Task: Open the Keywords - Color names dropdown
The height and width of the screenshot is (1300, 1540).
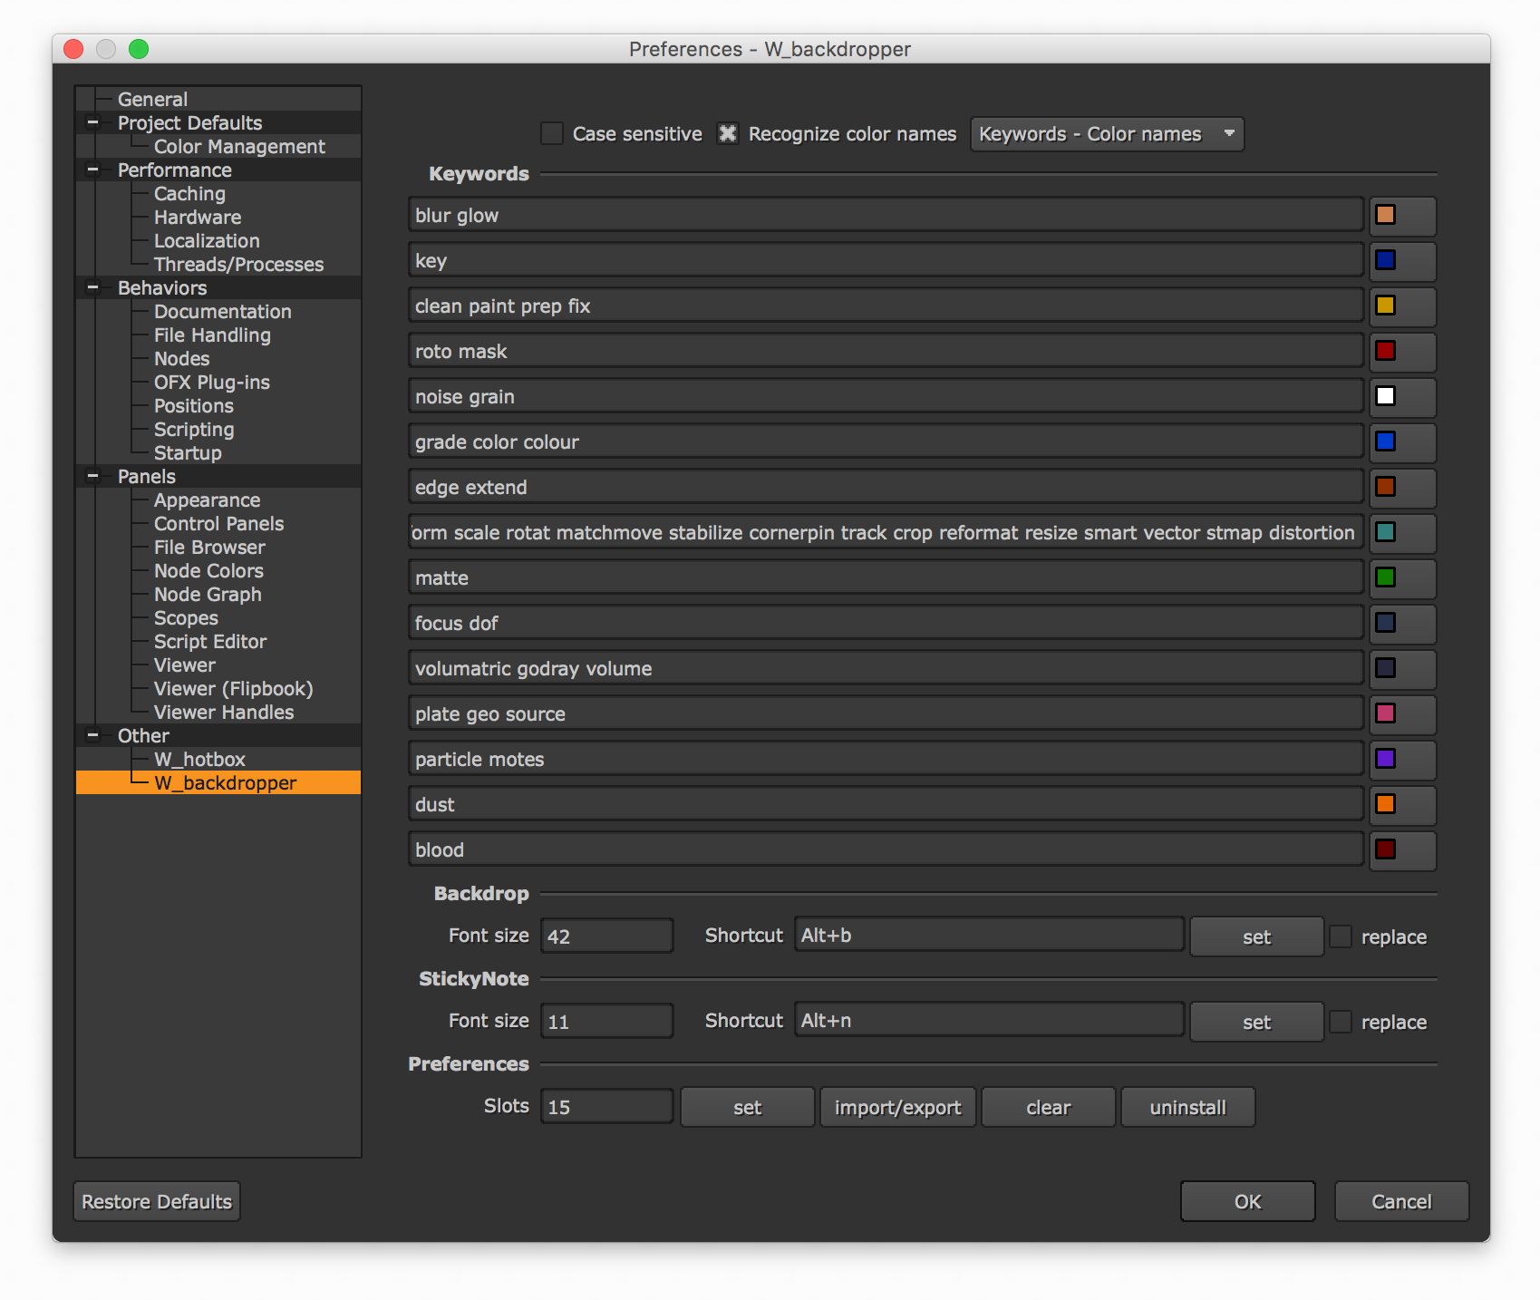Action: point(1106,134)
